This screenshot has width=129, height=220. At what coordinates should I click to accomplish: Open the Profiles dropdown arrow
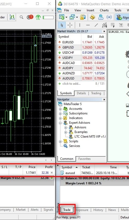(x=77, y=17)
